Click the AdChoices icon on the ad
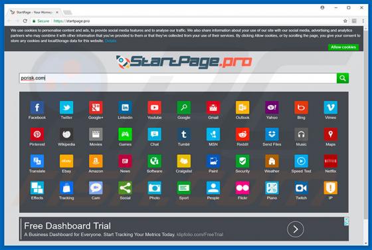 click(x=346, y=221)
